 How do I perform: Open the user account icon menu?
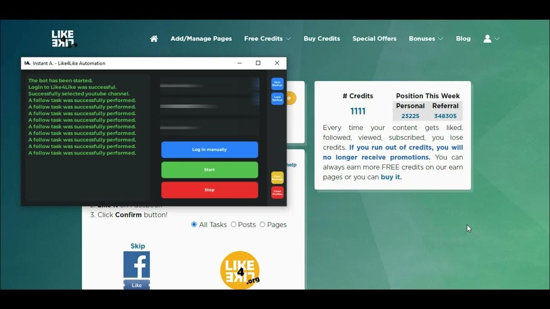click(x=487, y=39)
